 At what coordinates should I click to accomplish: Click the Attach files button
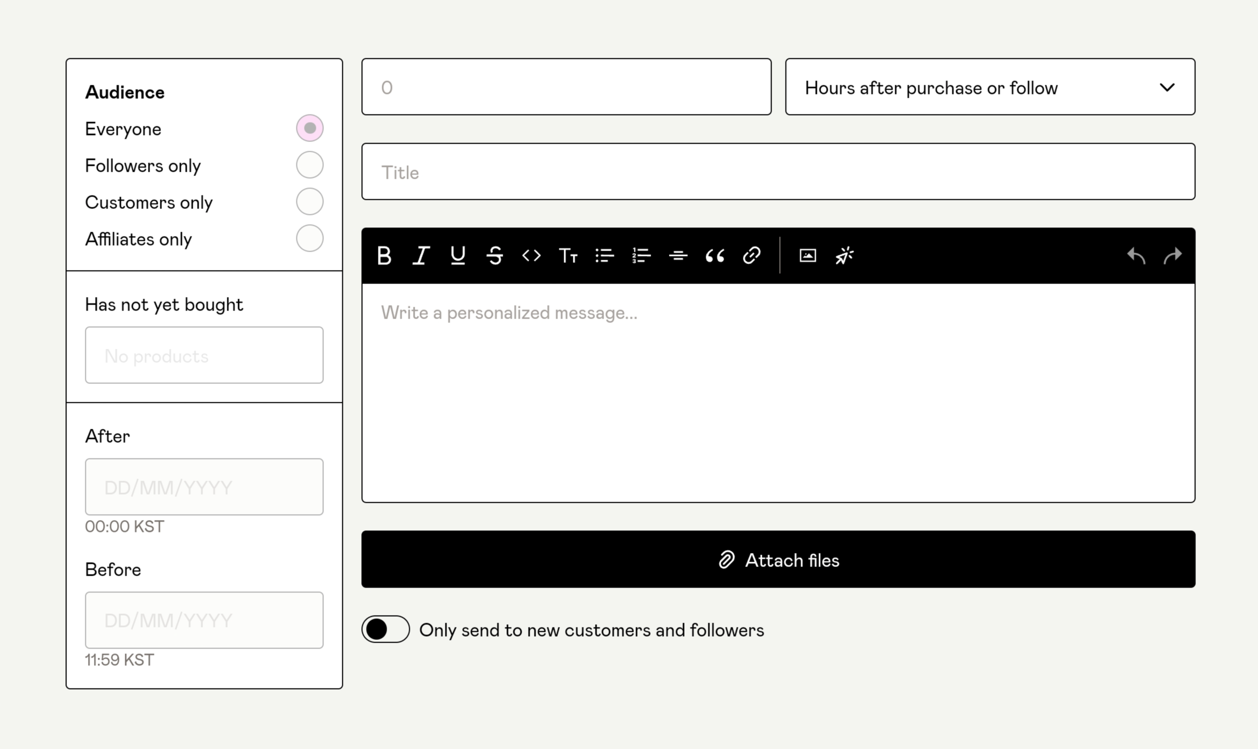tap(778, 559)
